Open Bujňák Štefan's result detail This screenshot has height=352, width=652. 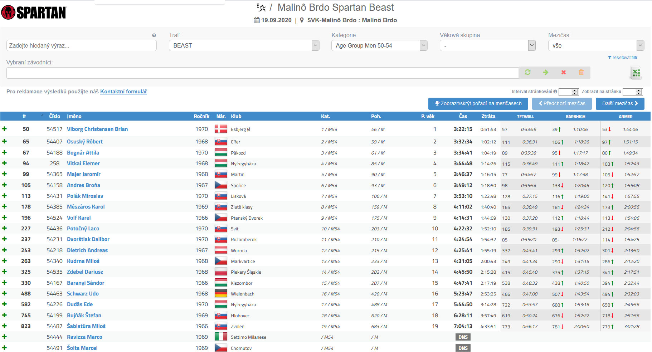[x=84, y=316]
